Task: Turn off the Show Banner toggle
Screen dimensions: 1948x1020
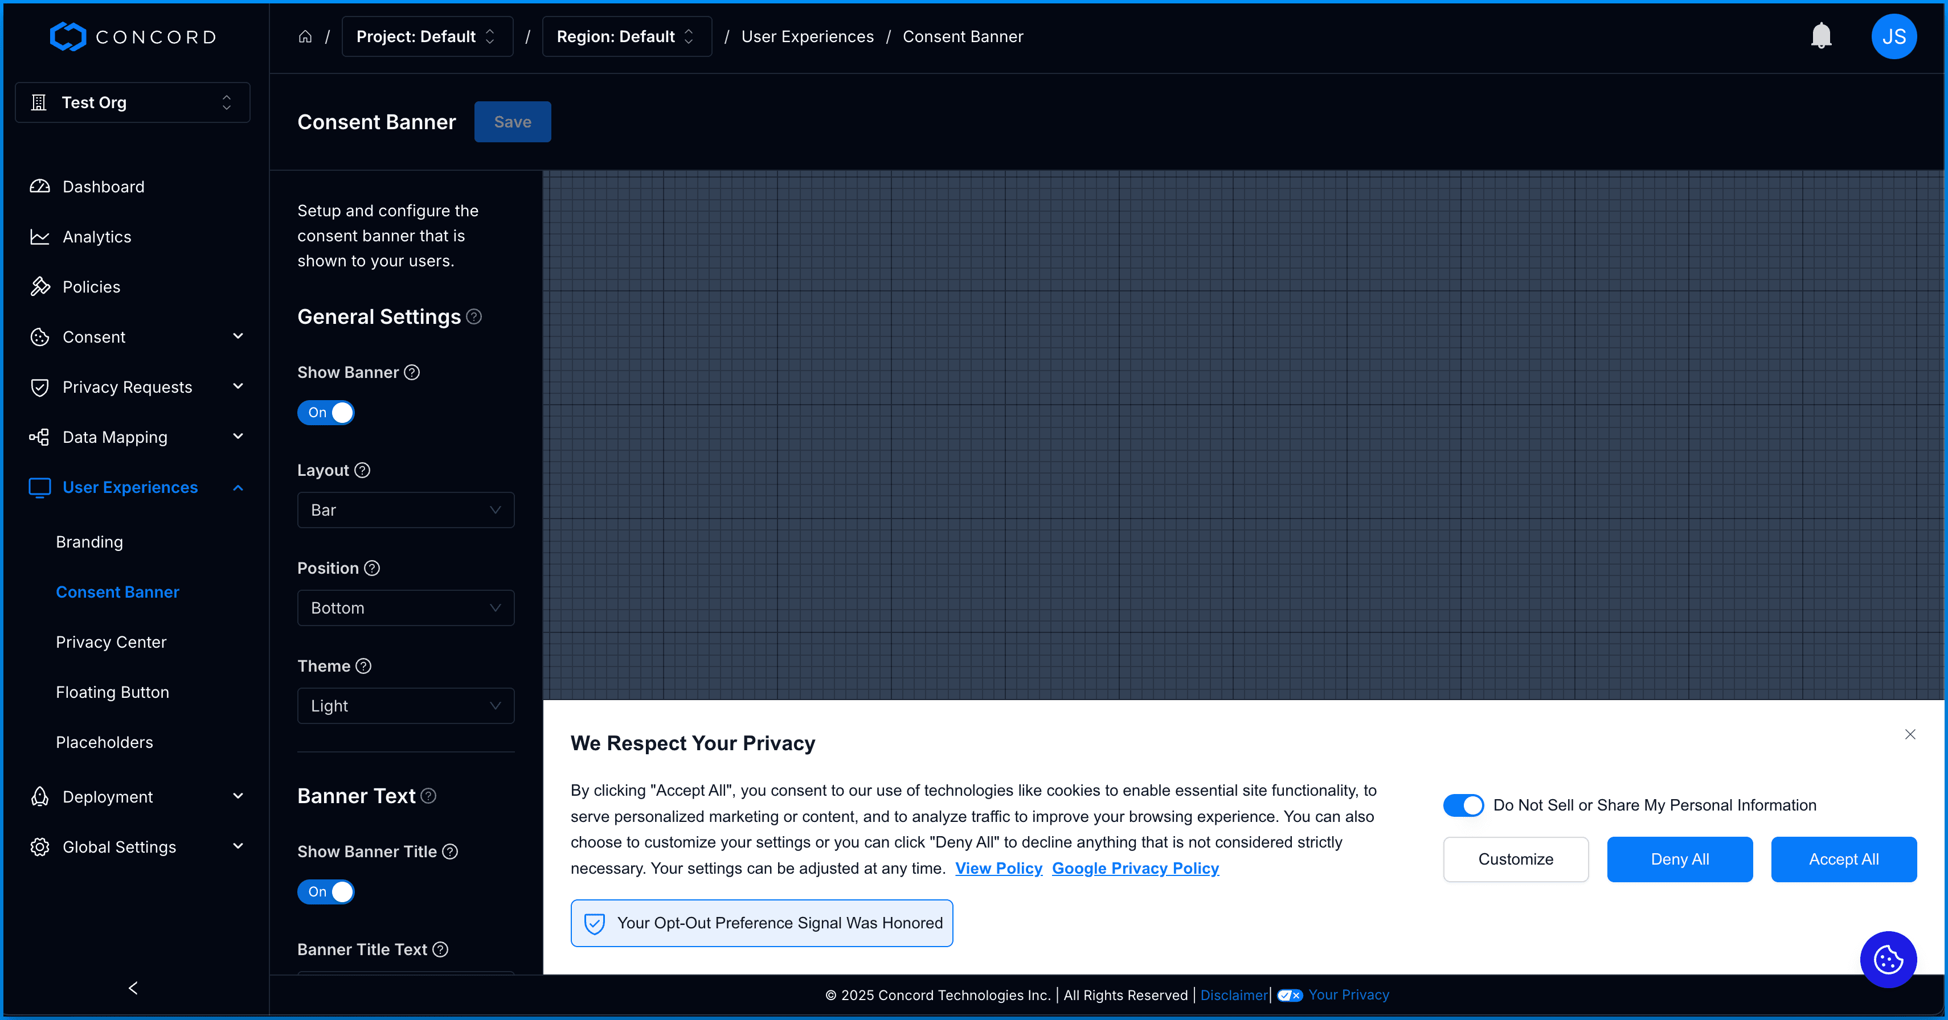Action: [326, 413]
